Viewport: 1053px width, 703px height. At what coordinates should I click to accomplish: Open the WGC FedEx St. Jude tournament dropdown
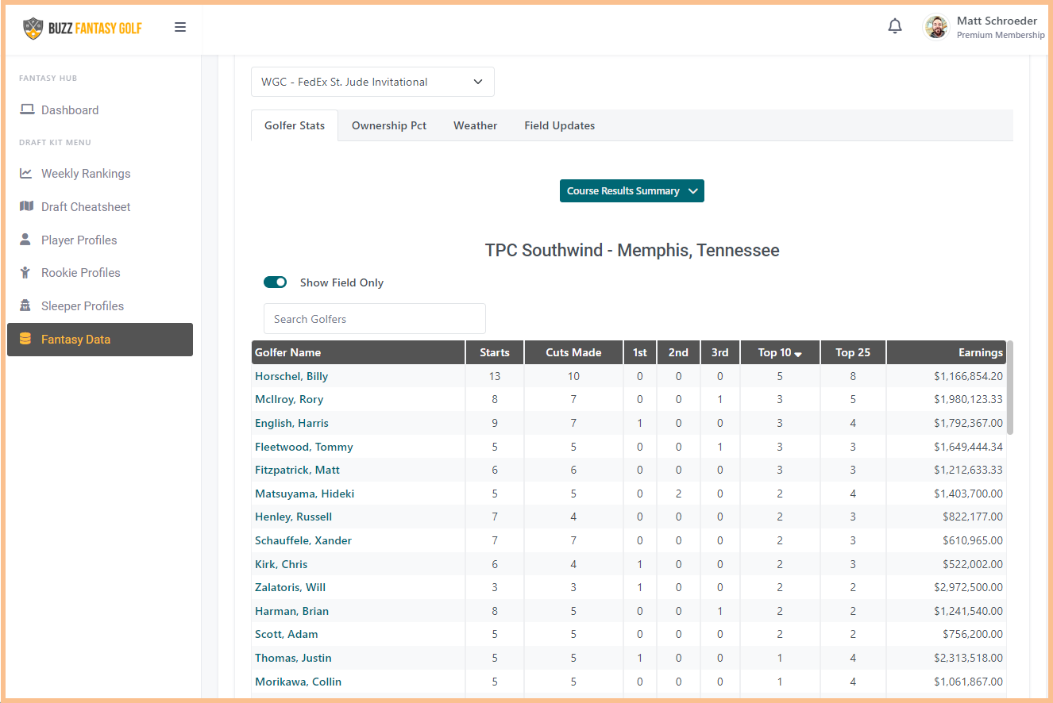[372, 82]
